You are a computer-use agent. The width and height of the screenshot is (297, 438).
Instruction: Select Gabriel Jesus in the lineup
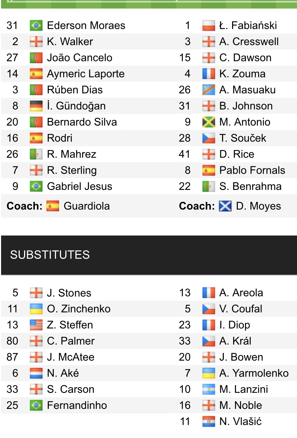pyautogui.click(x=80, y=187)
